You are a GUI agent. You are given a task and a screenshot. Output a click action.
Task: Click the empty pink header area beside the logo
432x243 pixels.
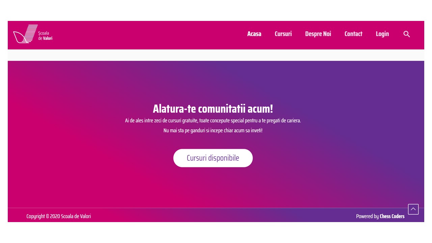pyautogui.click(x=148, y=35)
